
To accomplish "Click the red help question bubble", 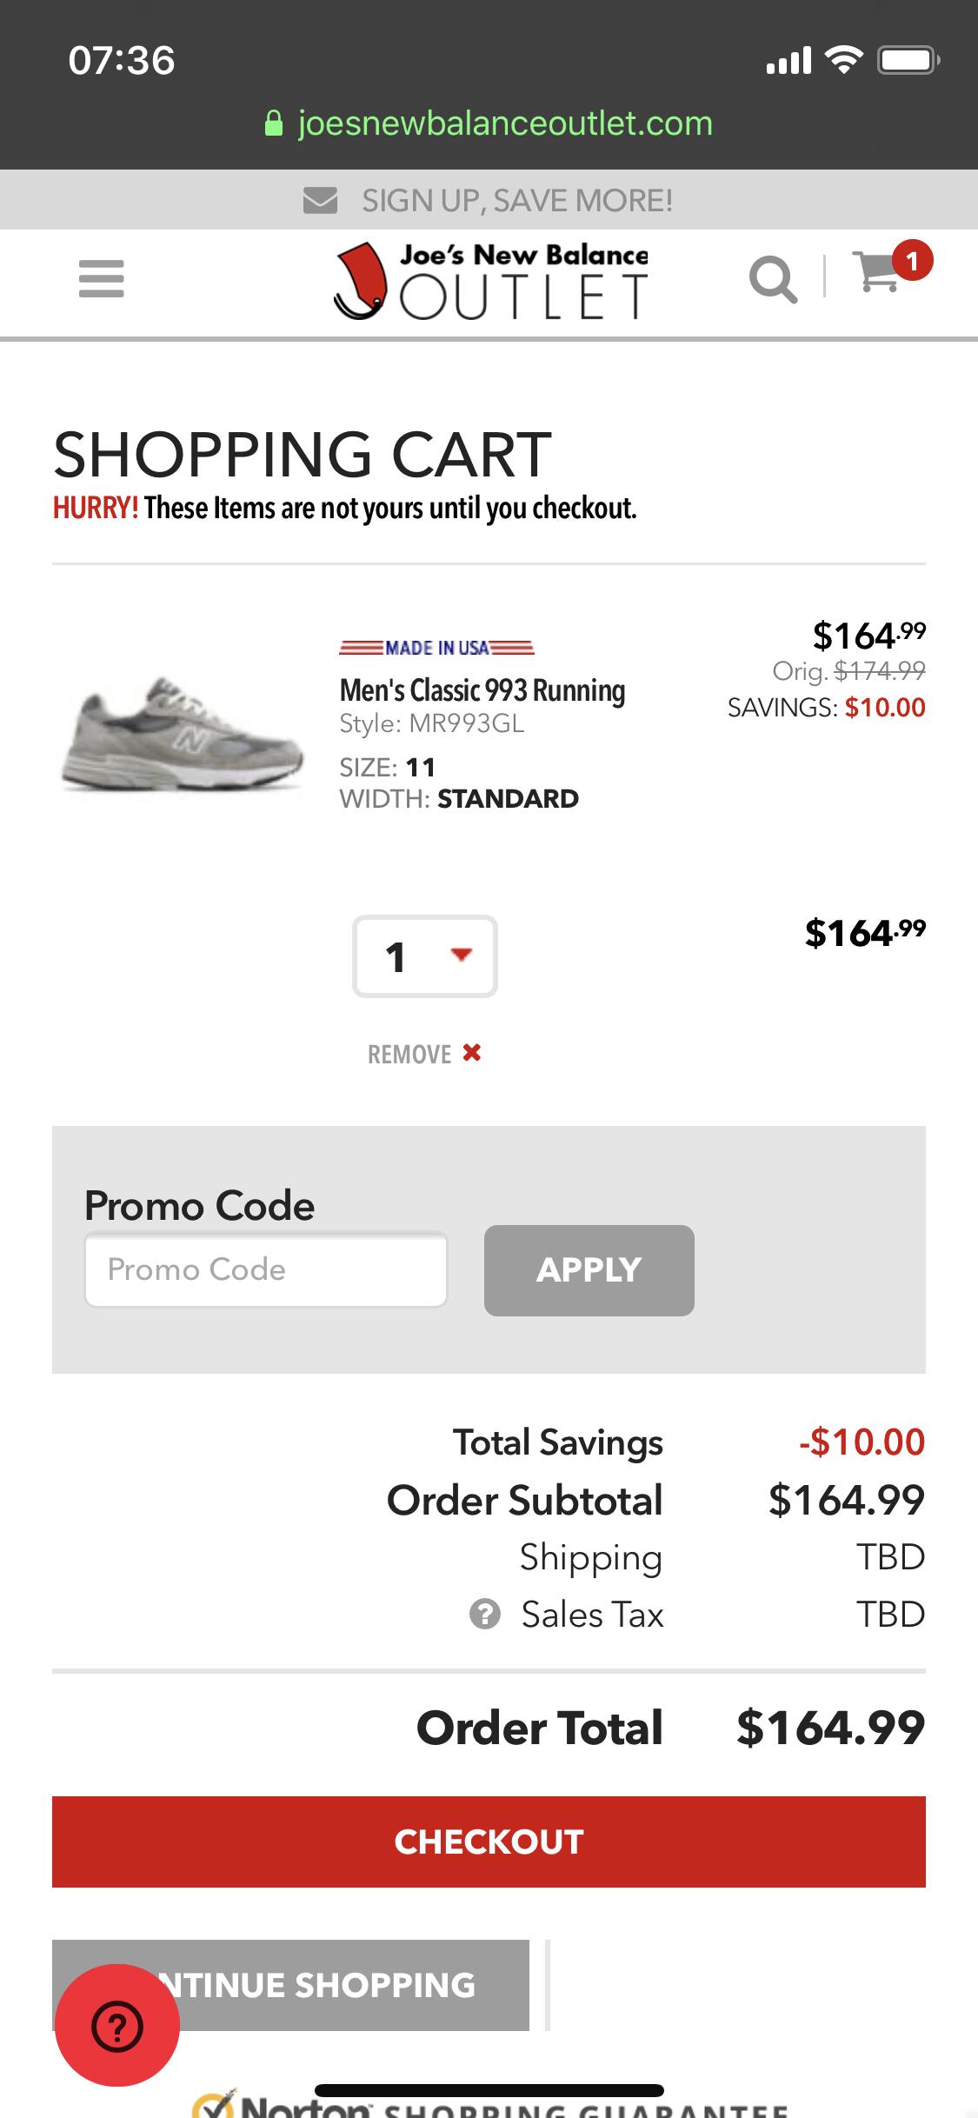I will point(117,2025).
